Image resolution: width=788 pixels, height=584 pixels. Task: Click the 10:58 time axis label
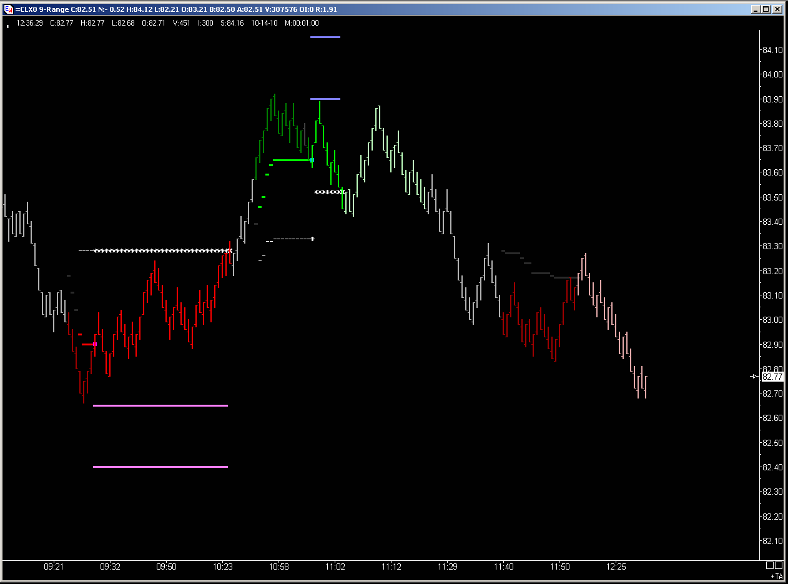[x=279, y=567]
